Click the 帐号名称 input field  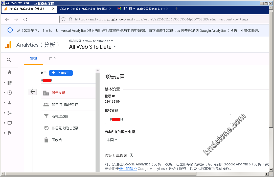click(168, 119)
